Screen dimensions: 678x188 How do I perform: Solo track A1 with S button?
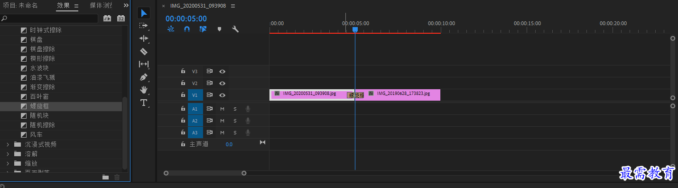pos(235,109)
